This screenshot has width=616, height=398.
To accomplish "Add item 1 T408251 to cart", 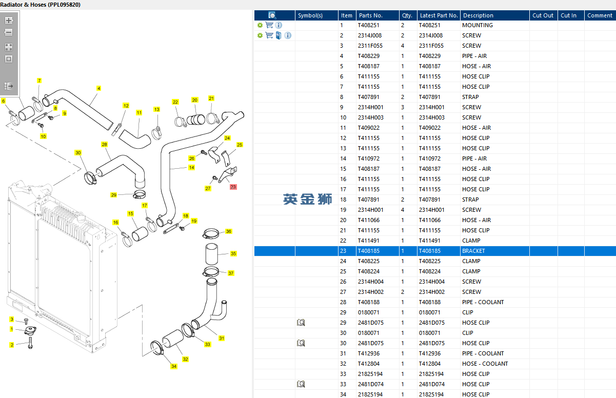I will point(269,25).
